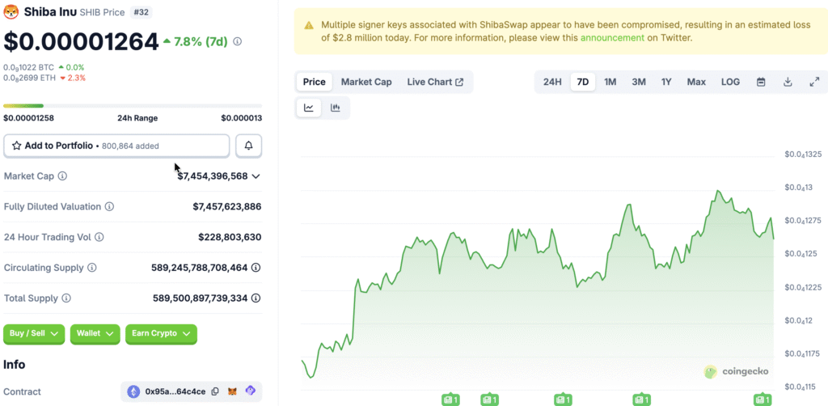Click the MetaMask fox icon
The height and width of the screenshot is (406, 828).
pos(233,391)
